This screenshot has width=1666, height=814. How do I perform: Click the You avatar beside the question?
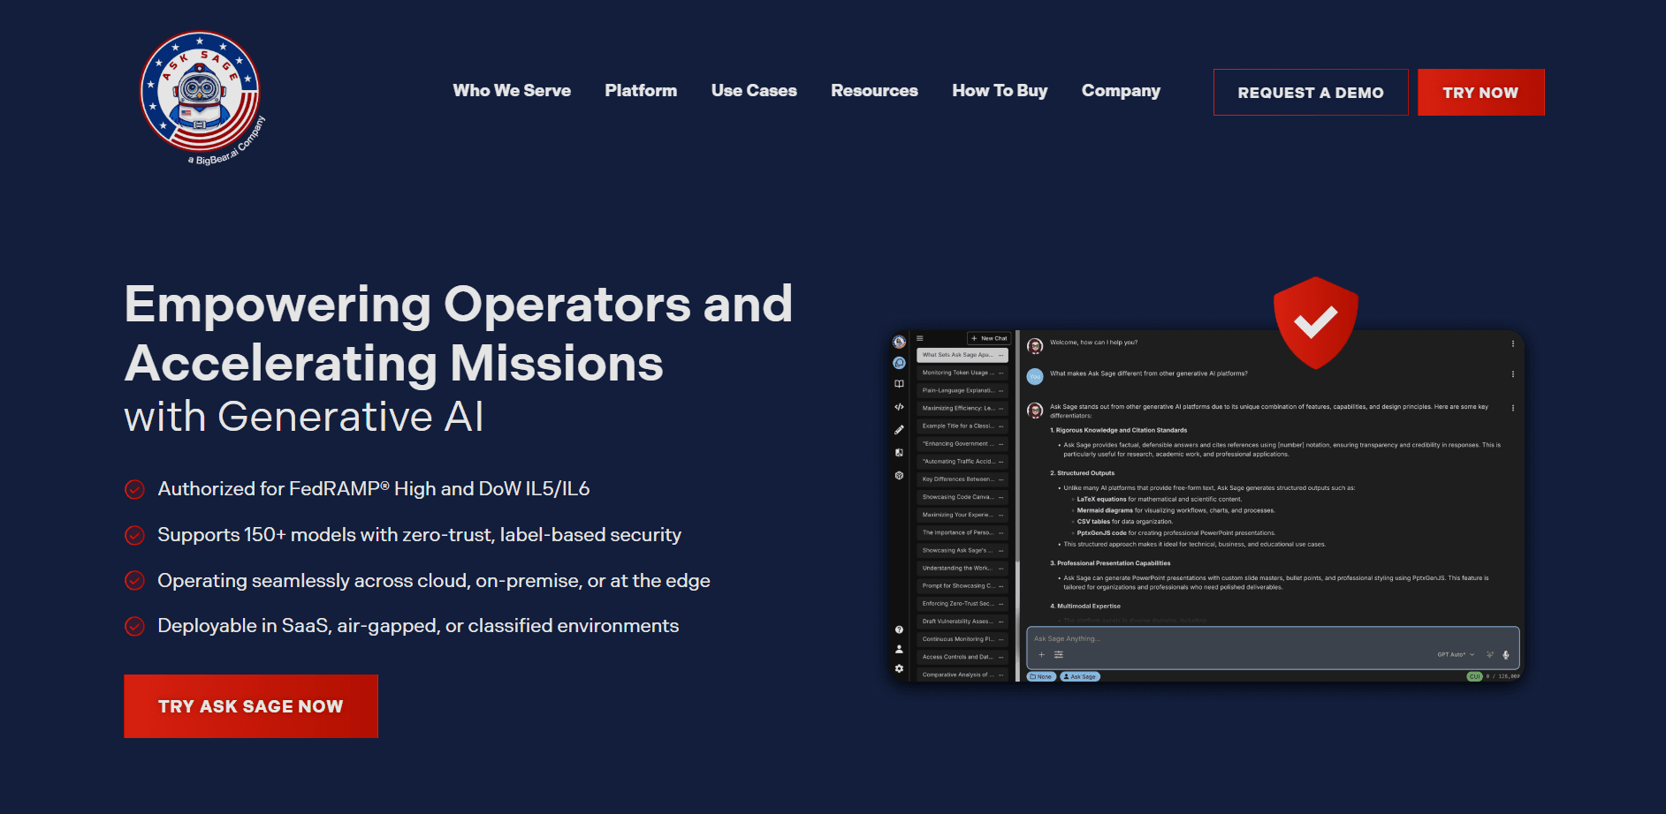click(1035, 377)
